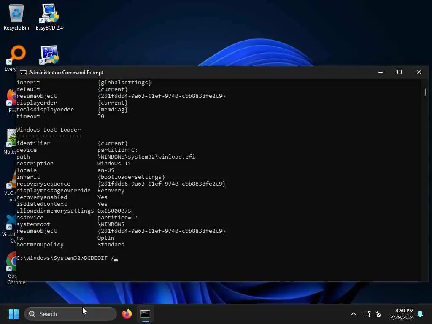This screenshot has height=324, width=432.
Task: Open the Windows Start menu
Action: click(x=13, y=314)
